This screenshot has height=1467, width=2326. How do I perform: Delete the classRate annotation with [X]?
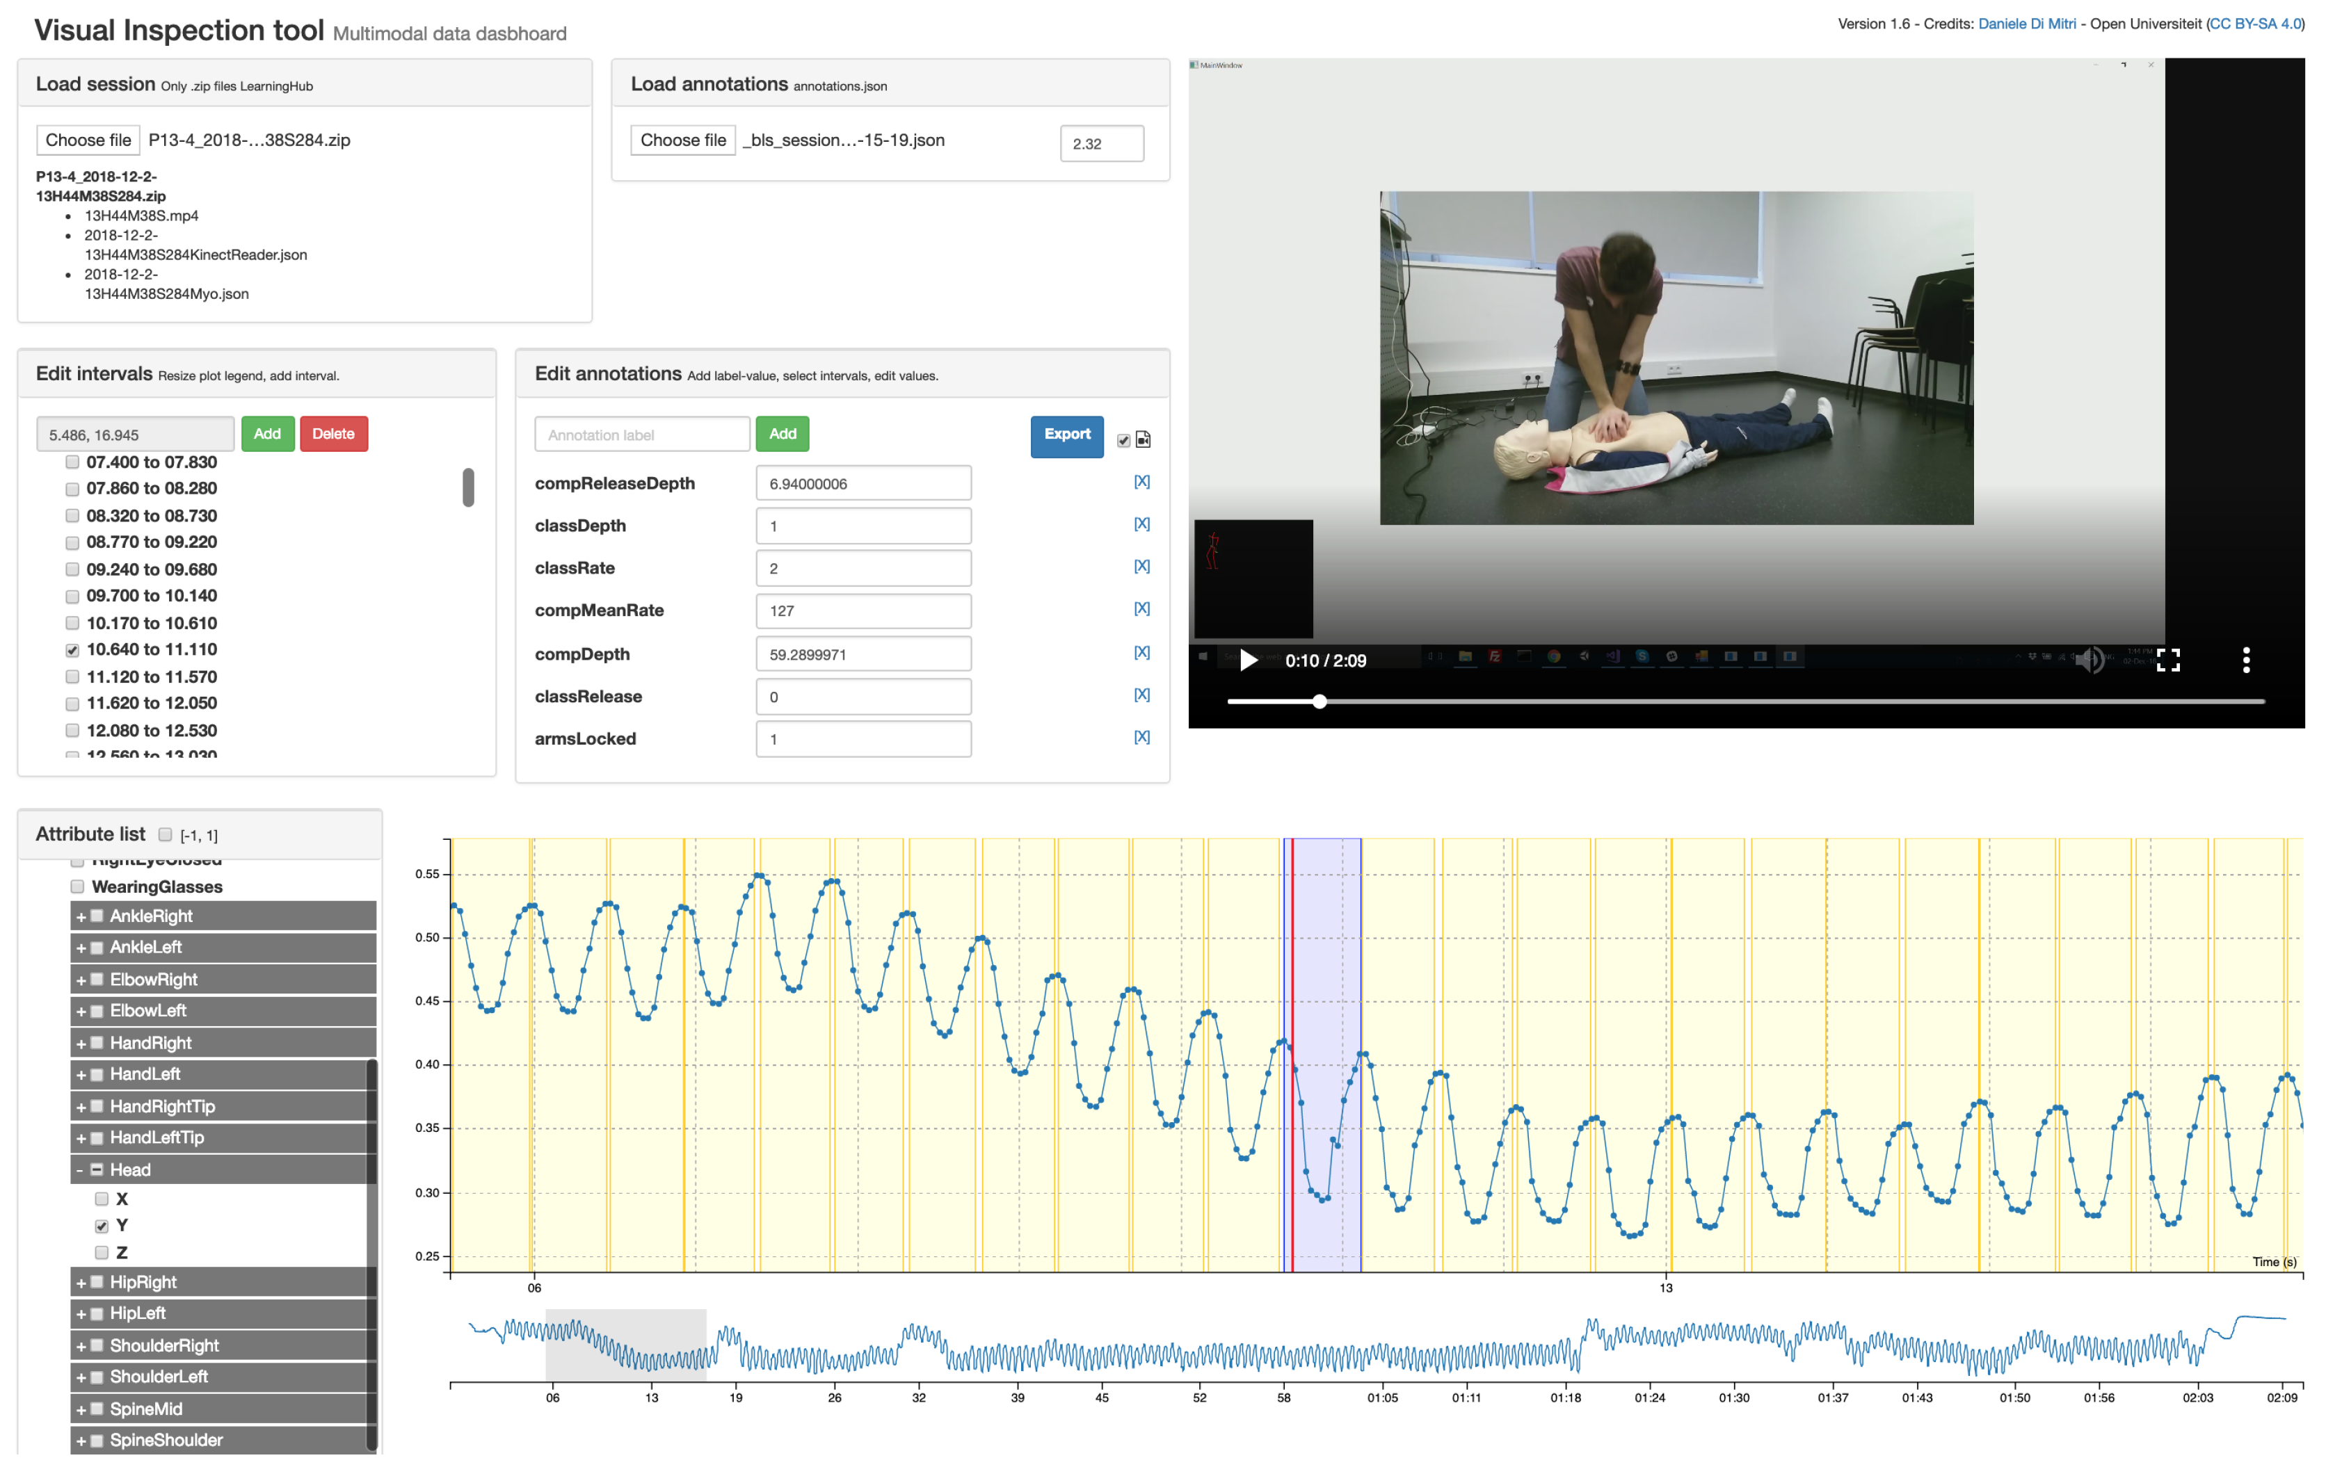(x=1141, y=567)
